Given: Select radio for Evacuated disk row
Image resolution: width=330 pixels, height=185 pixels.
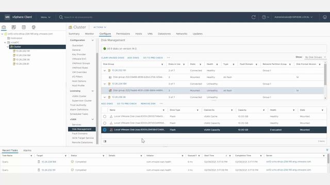Looking at the screenshot, I should point(105,130).
